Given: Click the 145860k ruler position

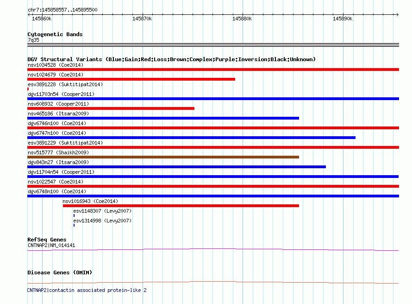Looking at the screenshot, I should coord(42,19).
